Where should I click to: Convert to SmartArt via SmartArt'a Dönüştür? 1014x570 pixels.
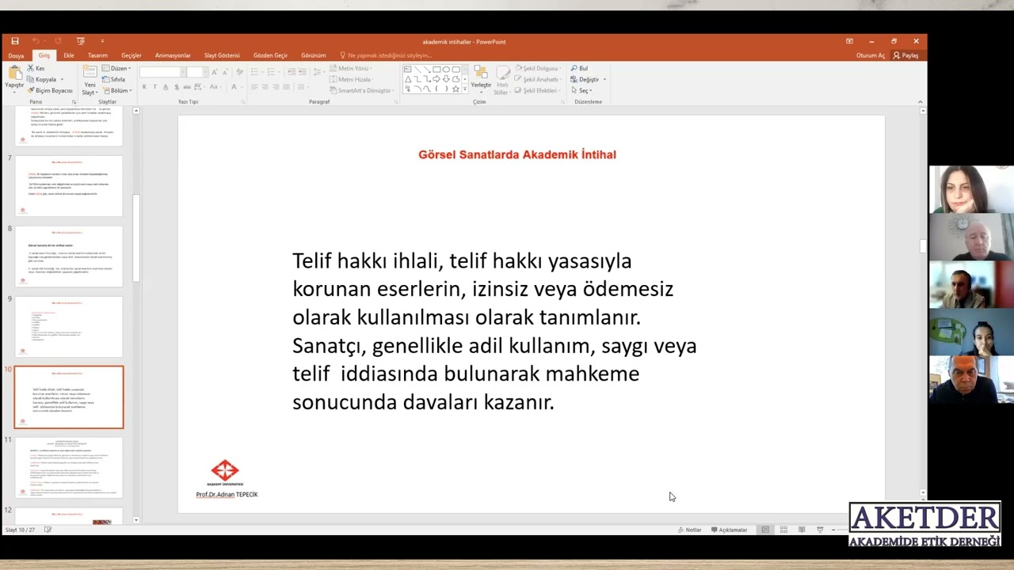coord(362,90)
